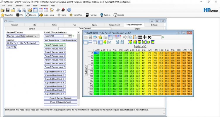Click the Pedal WOT voltage field
The width and height of the screenshot is (220, 117).
[68, 36]
